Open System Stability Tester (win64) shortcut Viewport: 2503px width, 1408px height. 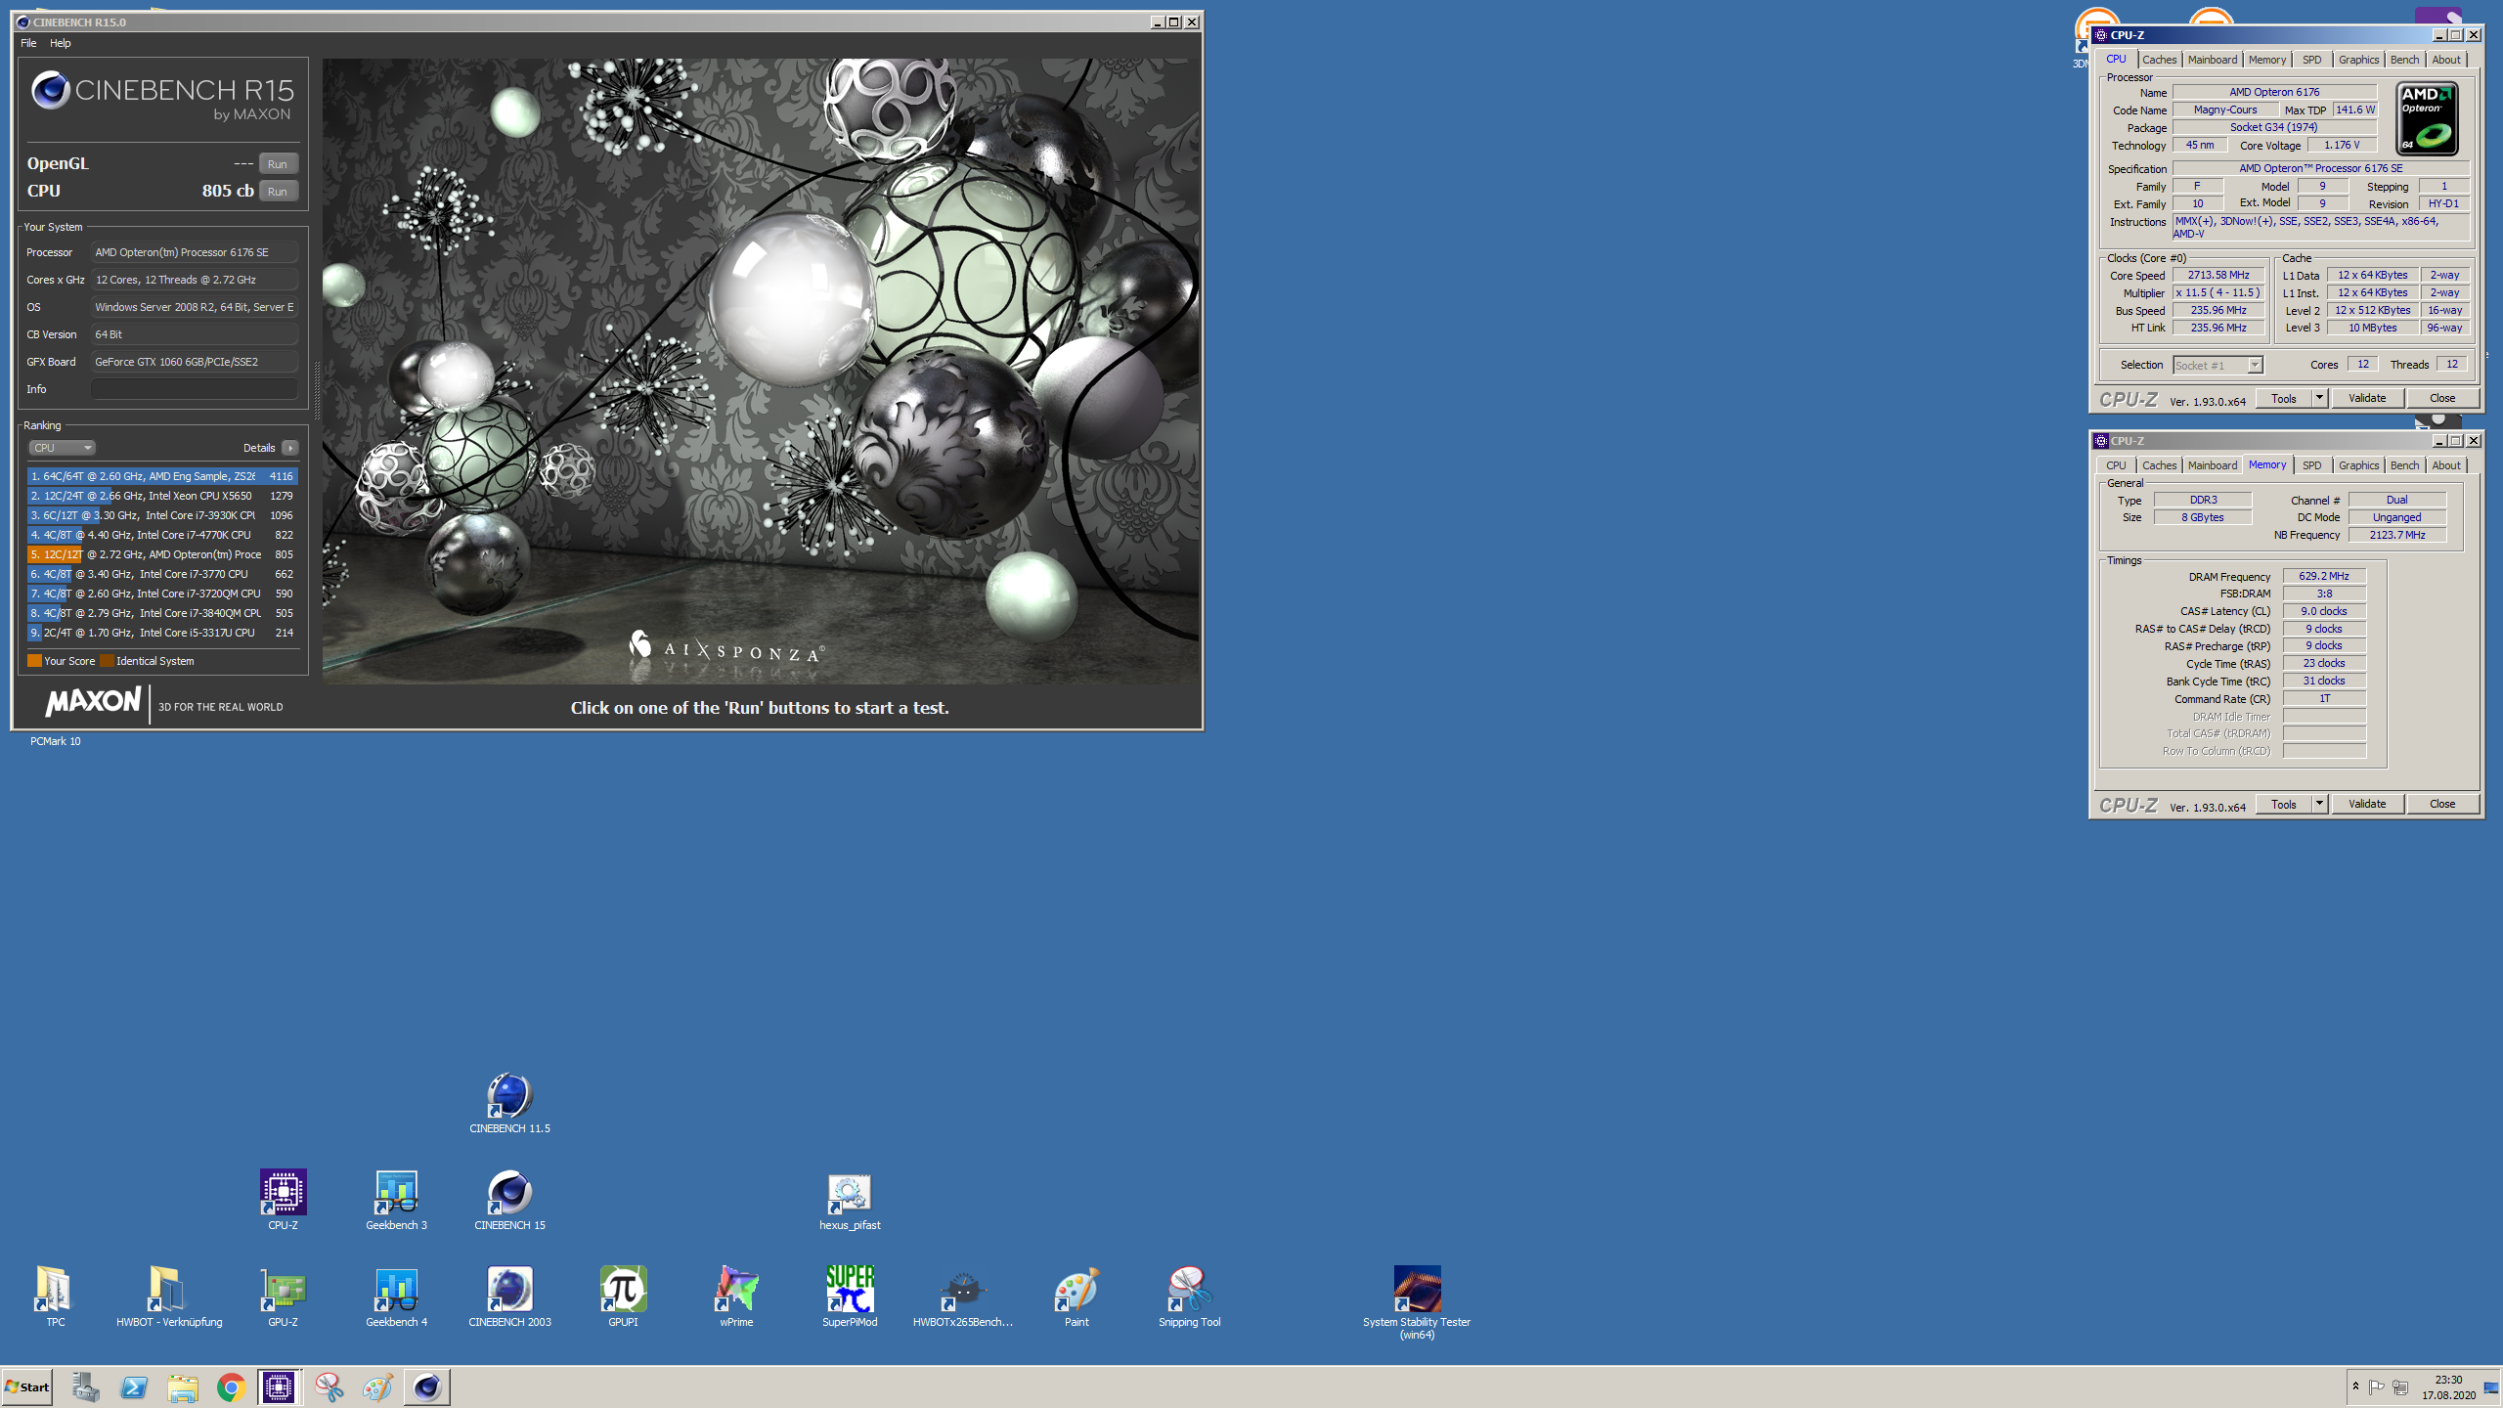(1417, 1302)
